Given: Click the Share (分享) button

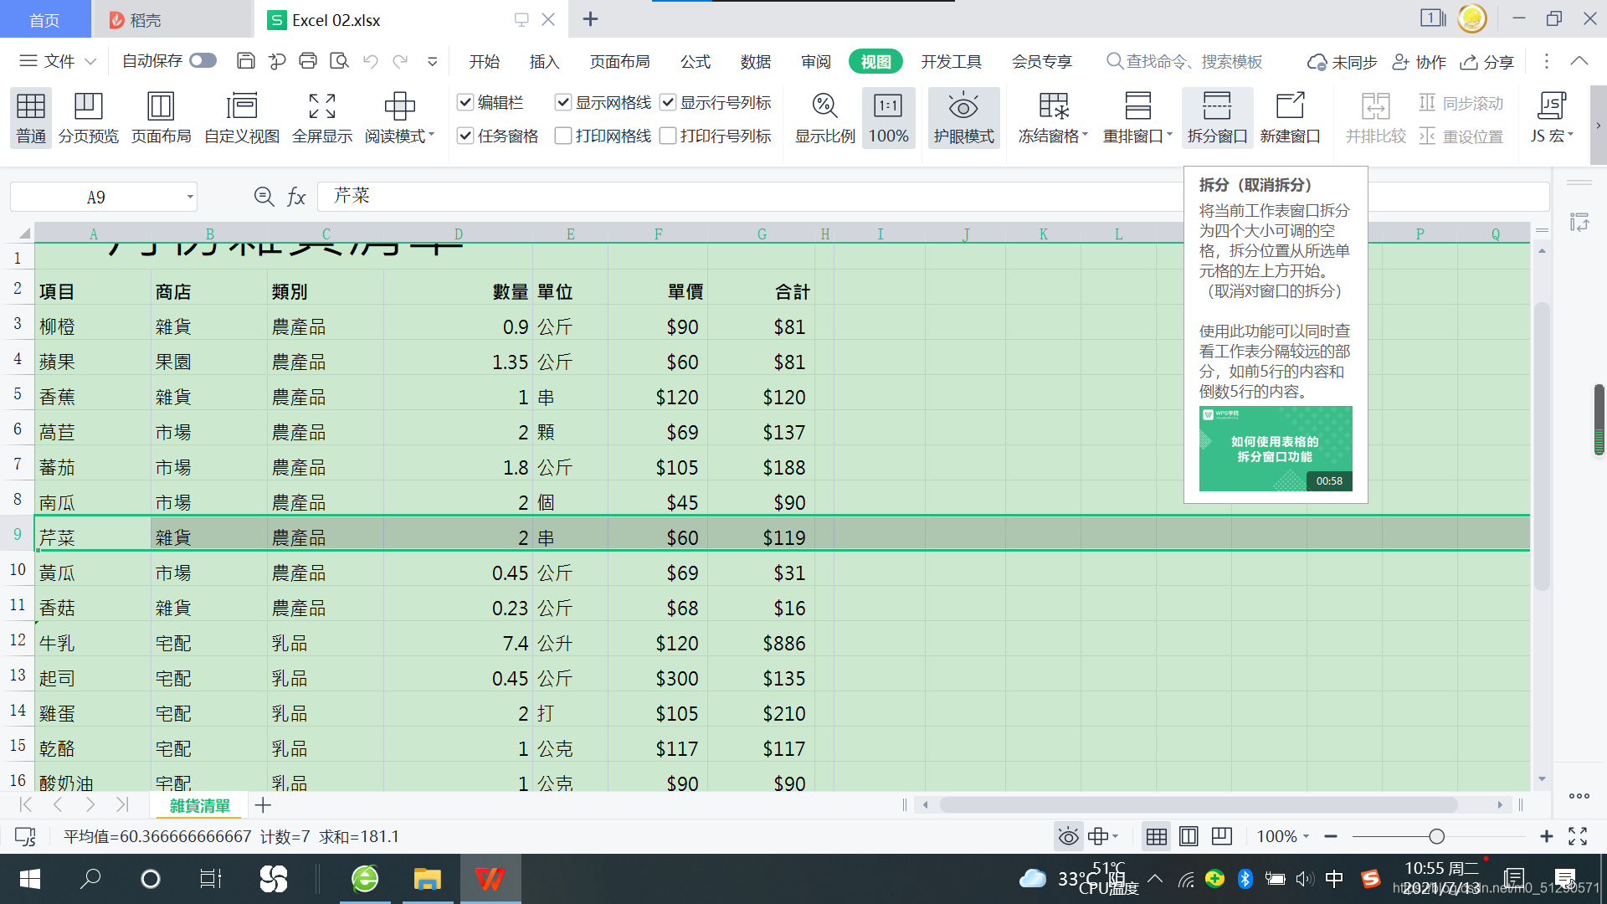Looking at the screenshot, I should (x=1487, y=62).
